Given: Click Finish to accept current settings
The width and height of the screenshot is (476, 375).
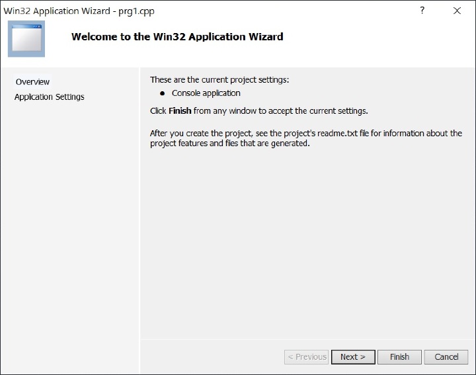Looking at the screenshot, I should pos(399,356).
